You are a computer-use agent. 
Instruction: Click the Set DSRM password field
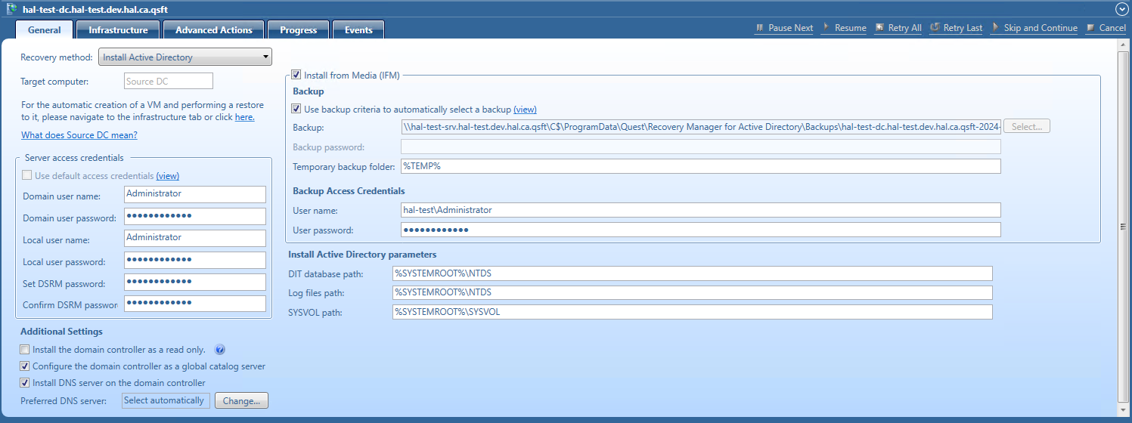tap(195, 283)
